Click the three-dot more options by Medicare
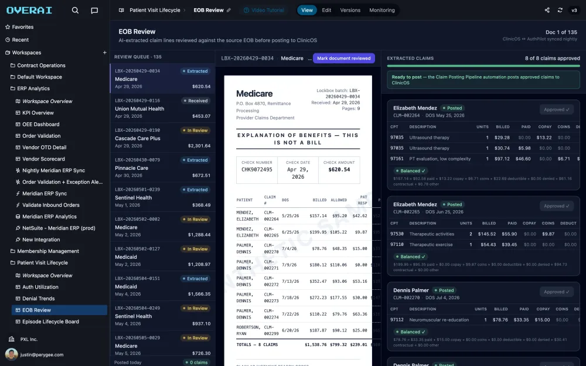The image size is (586, 366). pyautogui.click(x=309, y=58)
